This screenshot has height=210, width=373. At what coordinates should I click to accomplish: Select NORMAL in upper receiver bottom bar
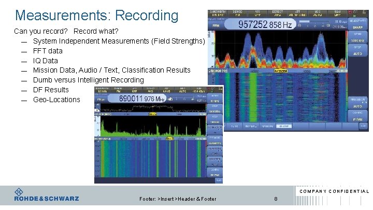click(x=251, y=126)
